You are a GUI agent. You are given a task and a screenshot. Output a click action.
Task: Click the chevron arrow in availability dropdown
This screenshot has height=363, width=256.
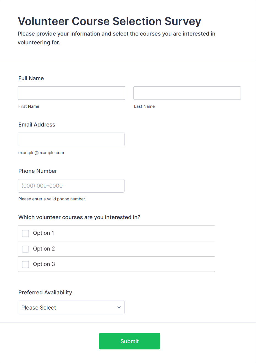[x=119, y=308]
